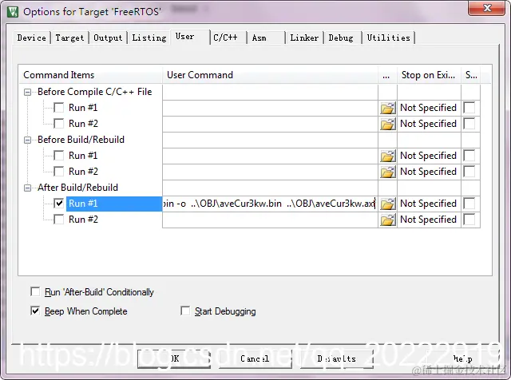Image resolution: width=511 pixels, height=380 pixels.
Task: Browse folder for Before Compile Run #1 command
Action: point(387,108)
